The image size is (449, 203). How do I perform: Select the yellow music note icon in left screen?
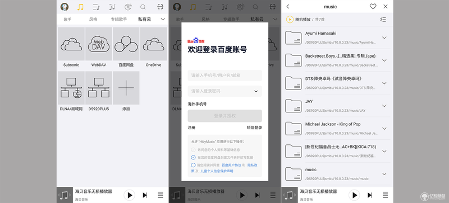click(80, 7)
